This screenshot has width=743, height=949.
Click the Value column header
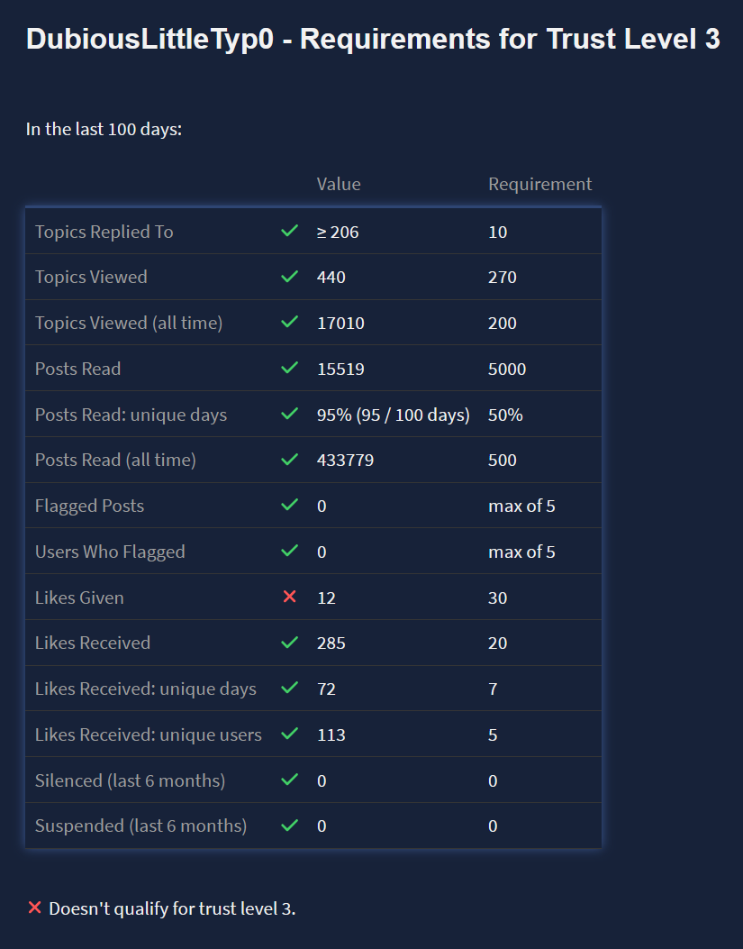[x=339, y=184]
